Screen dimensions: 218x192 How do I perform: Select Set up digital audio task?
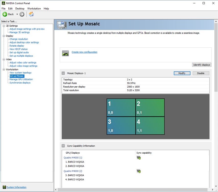click(x=19, y=52)
